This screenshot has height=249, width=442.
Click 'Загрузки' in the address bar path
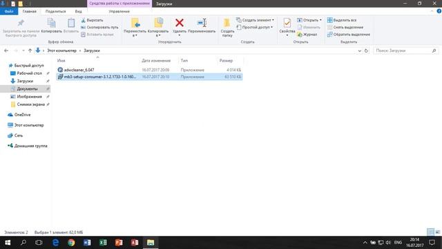(x=92, y=50)
